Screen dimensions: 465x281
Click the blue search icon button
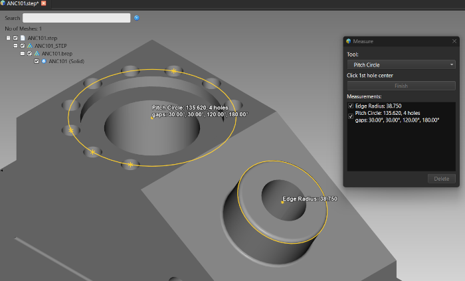137,18
